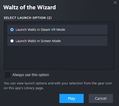Click the 'Launch Waltz in Steam VR Mode' label
The width and height of the screenshot is (119, 106).
point(40,30)
